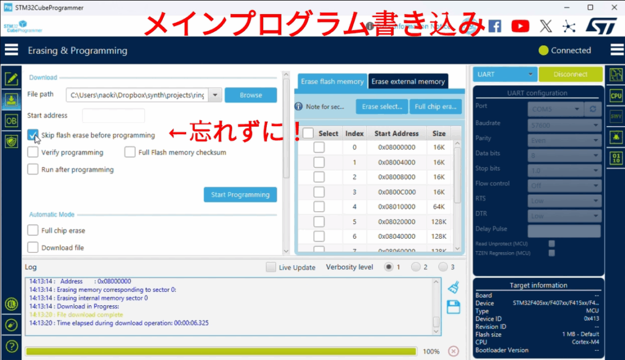Refresh the COM port list
This screenshot has width=625, height=360.
(x=593, y=109)
